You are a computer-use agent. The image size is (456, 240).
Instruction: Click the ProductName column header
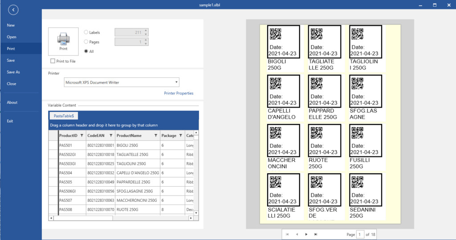[138, 136]
